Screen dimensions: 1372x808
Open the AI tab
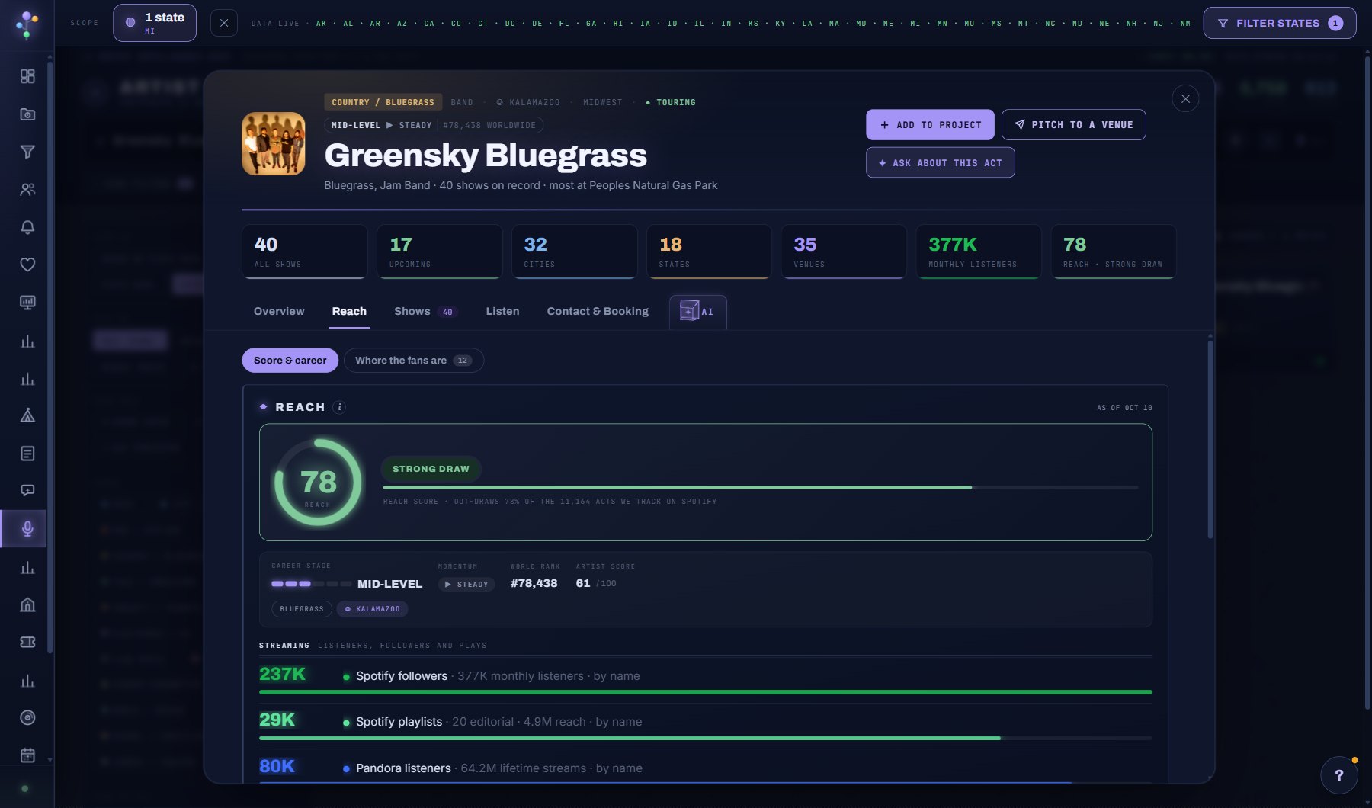point(697,312)
